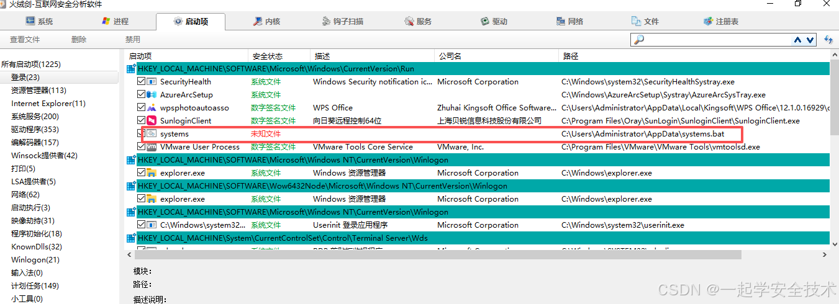The image size is (839, 304).
Task: Select 驱动程序(353) in the sidebar
Action: pos(35,130)
